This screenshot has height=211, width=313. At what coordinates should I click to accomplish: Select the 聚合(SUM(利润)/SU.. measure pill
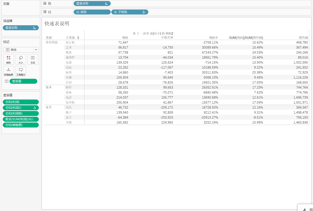[21, 119]
